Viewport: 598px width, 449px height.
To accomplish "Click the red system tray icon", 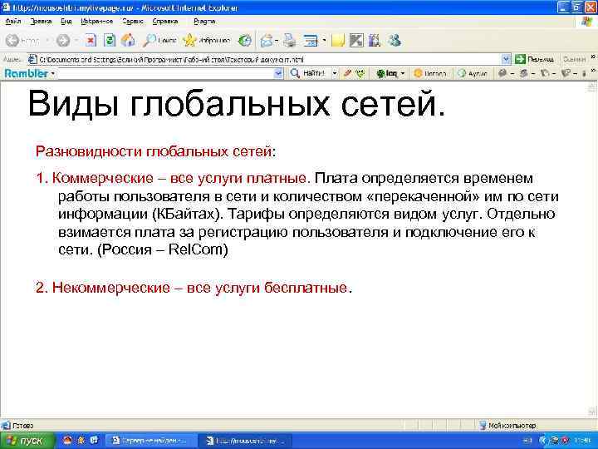I will point(565,441).
